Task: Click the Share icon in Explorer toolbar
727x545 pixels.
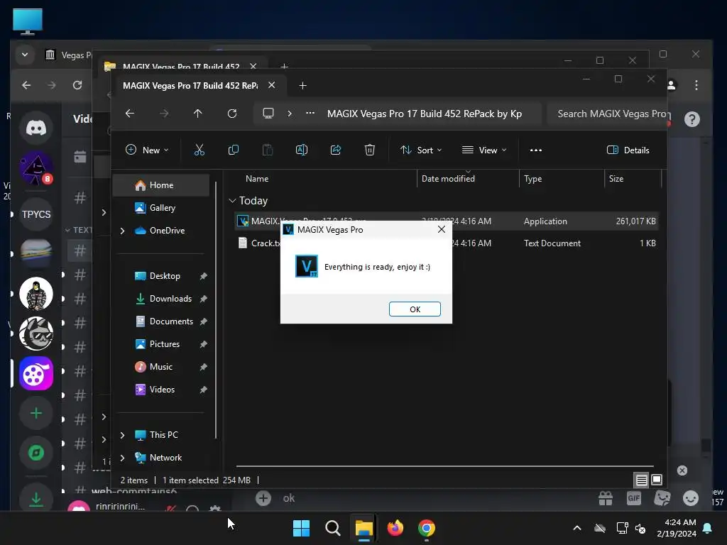Action: coord(336,150)
